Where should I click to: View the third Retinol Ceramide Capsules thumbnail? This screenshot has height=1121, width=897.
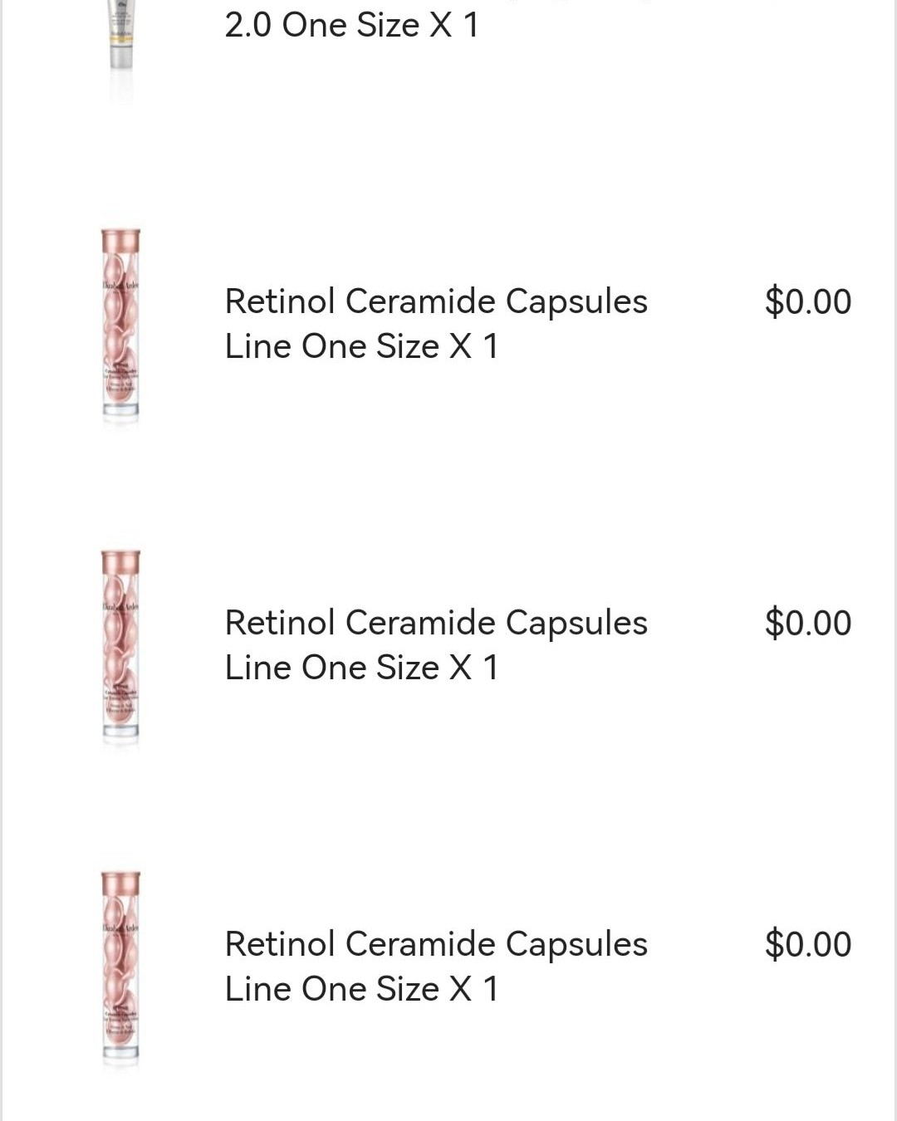[x=120, y=968]
